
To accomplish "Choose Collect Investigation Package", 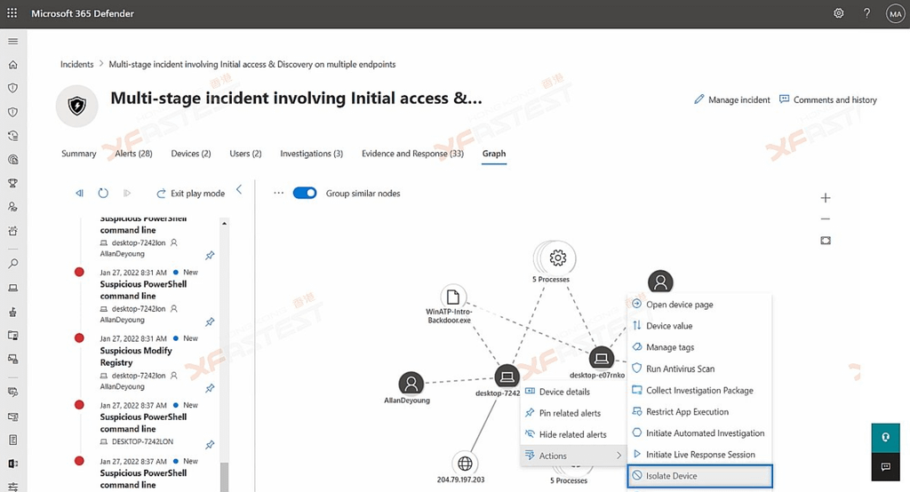I will pyautogui.click(x=699, y=391).
